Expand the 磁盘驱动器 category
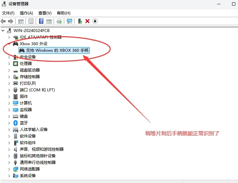The height and width of the screenshot is (183, 238). [x=9, y=70]
